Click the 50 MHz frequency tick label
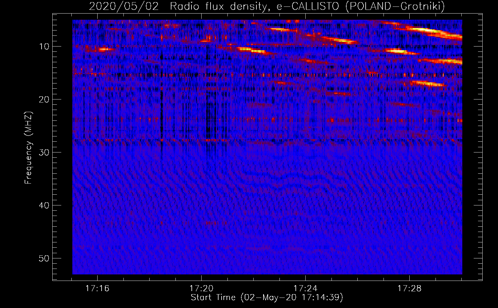The width and height of the screenshot is (498, 308). pos(44,258)
